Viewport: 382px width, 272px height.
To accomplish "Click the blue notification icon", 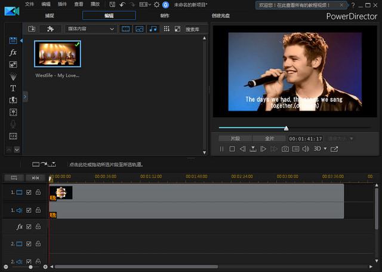I will [x=166, y=5].
